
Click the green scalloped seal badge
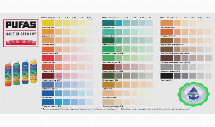click(x=193, y=94)
